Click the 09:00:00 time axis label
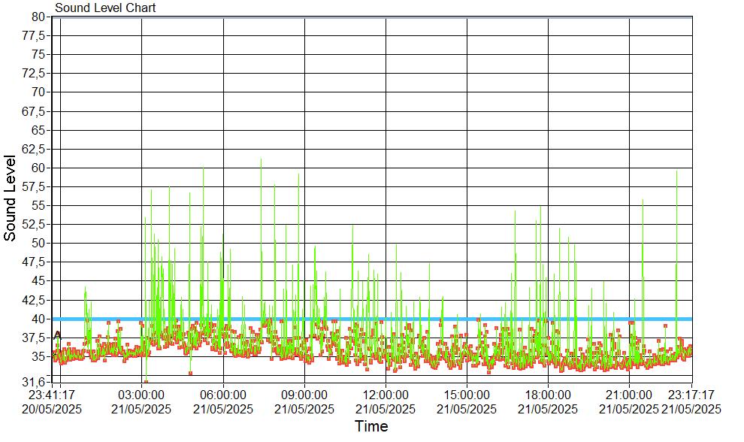 [x=304, y=395]
